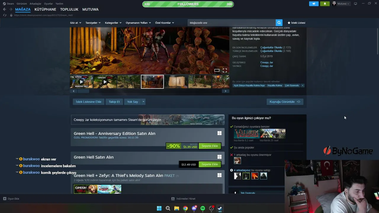The width and height of the screenshot is (379, 213).
Task: Click the forward navigation arrow
Action: pyautogui.click(x=10, y=9)
